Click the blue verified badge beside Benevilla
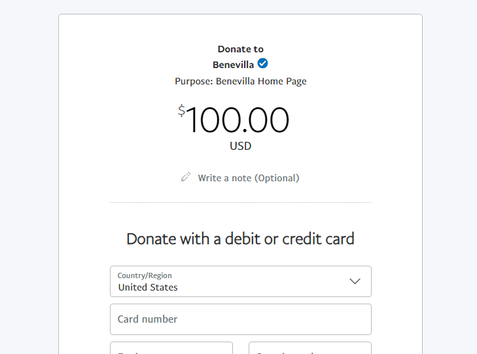Viewport: 477px width, 354px height. (262, 63)
